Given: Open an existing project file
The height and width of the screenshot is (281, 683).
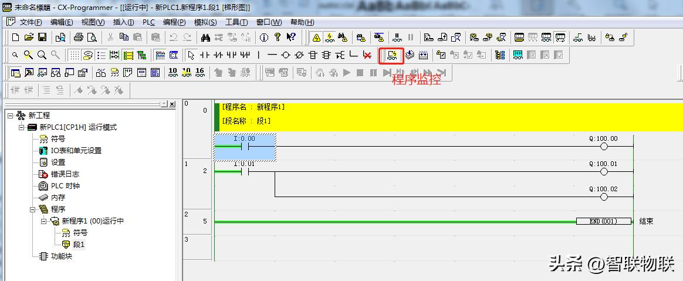Looking at the screenshot, I should 29,38.
